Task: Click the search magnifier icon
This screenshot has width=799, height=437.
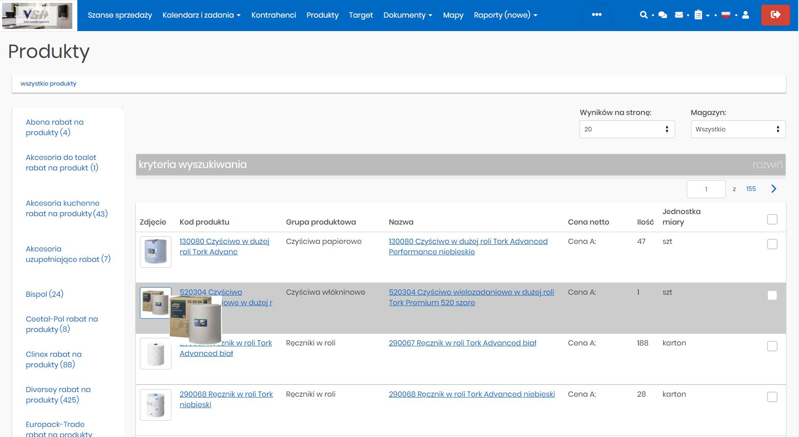Action: click(643, 15)
